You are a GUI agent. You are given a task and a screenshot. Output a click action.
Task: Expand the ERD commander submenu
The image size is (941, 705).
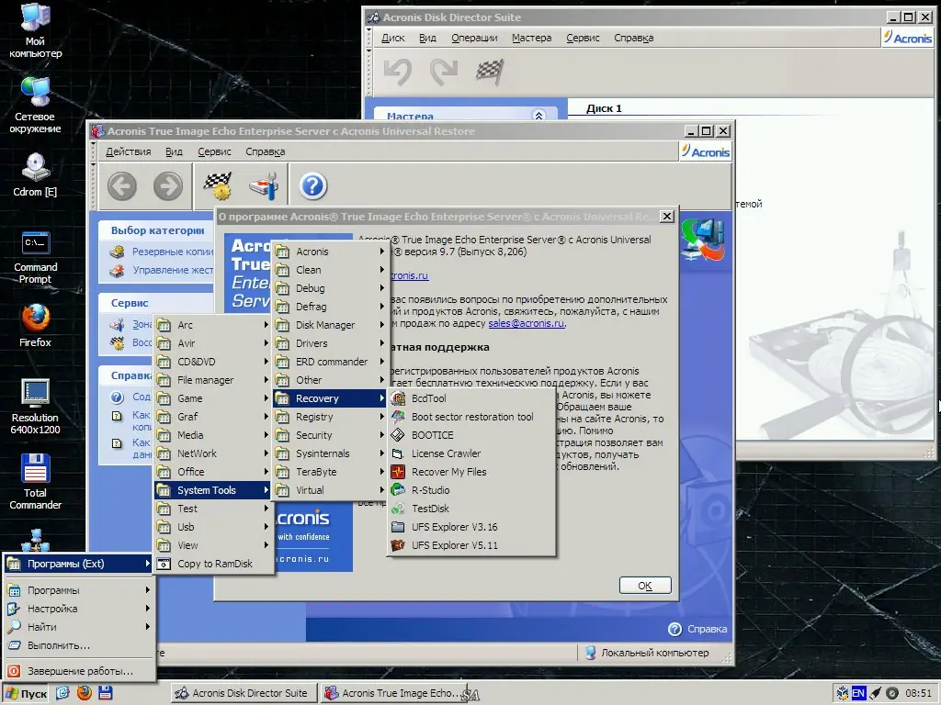[x=331, y=362]
